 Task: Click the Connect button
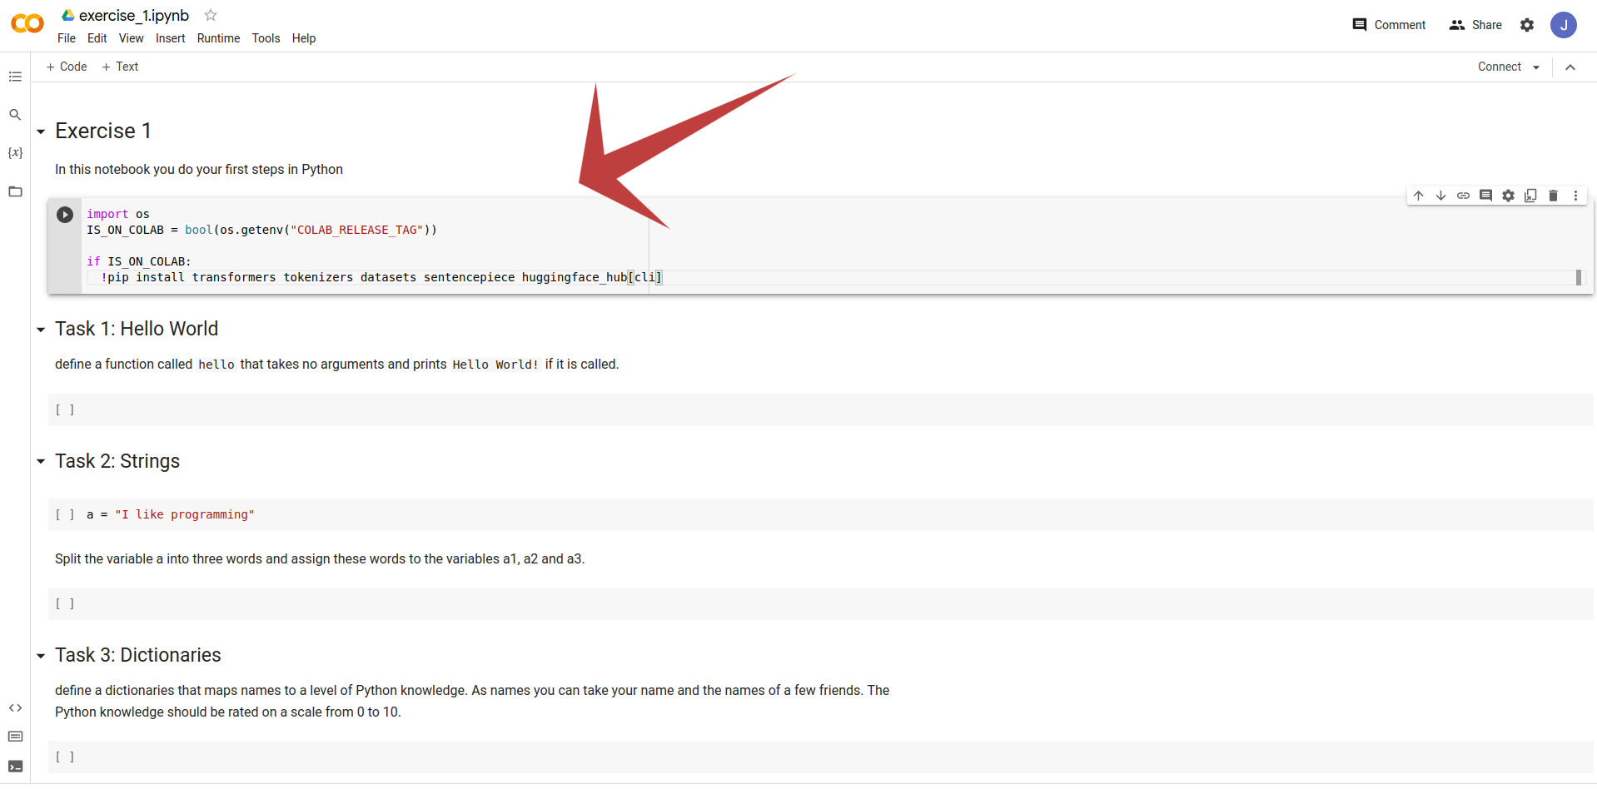click(x=1500, y=67)
